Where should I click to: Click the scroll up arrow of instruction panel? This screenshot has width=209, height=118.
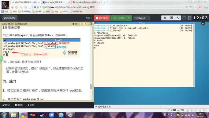pyautogui.click(x=91, y=28)
